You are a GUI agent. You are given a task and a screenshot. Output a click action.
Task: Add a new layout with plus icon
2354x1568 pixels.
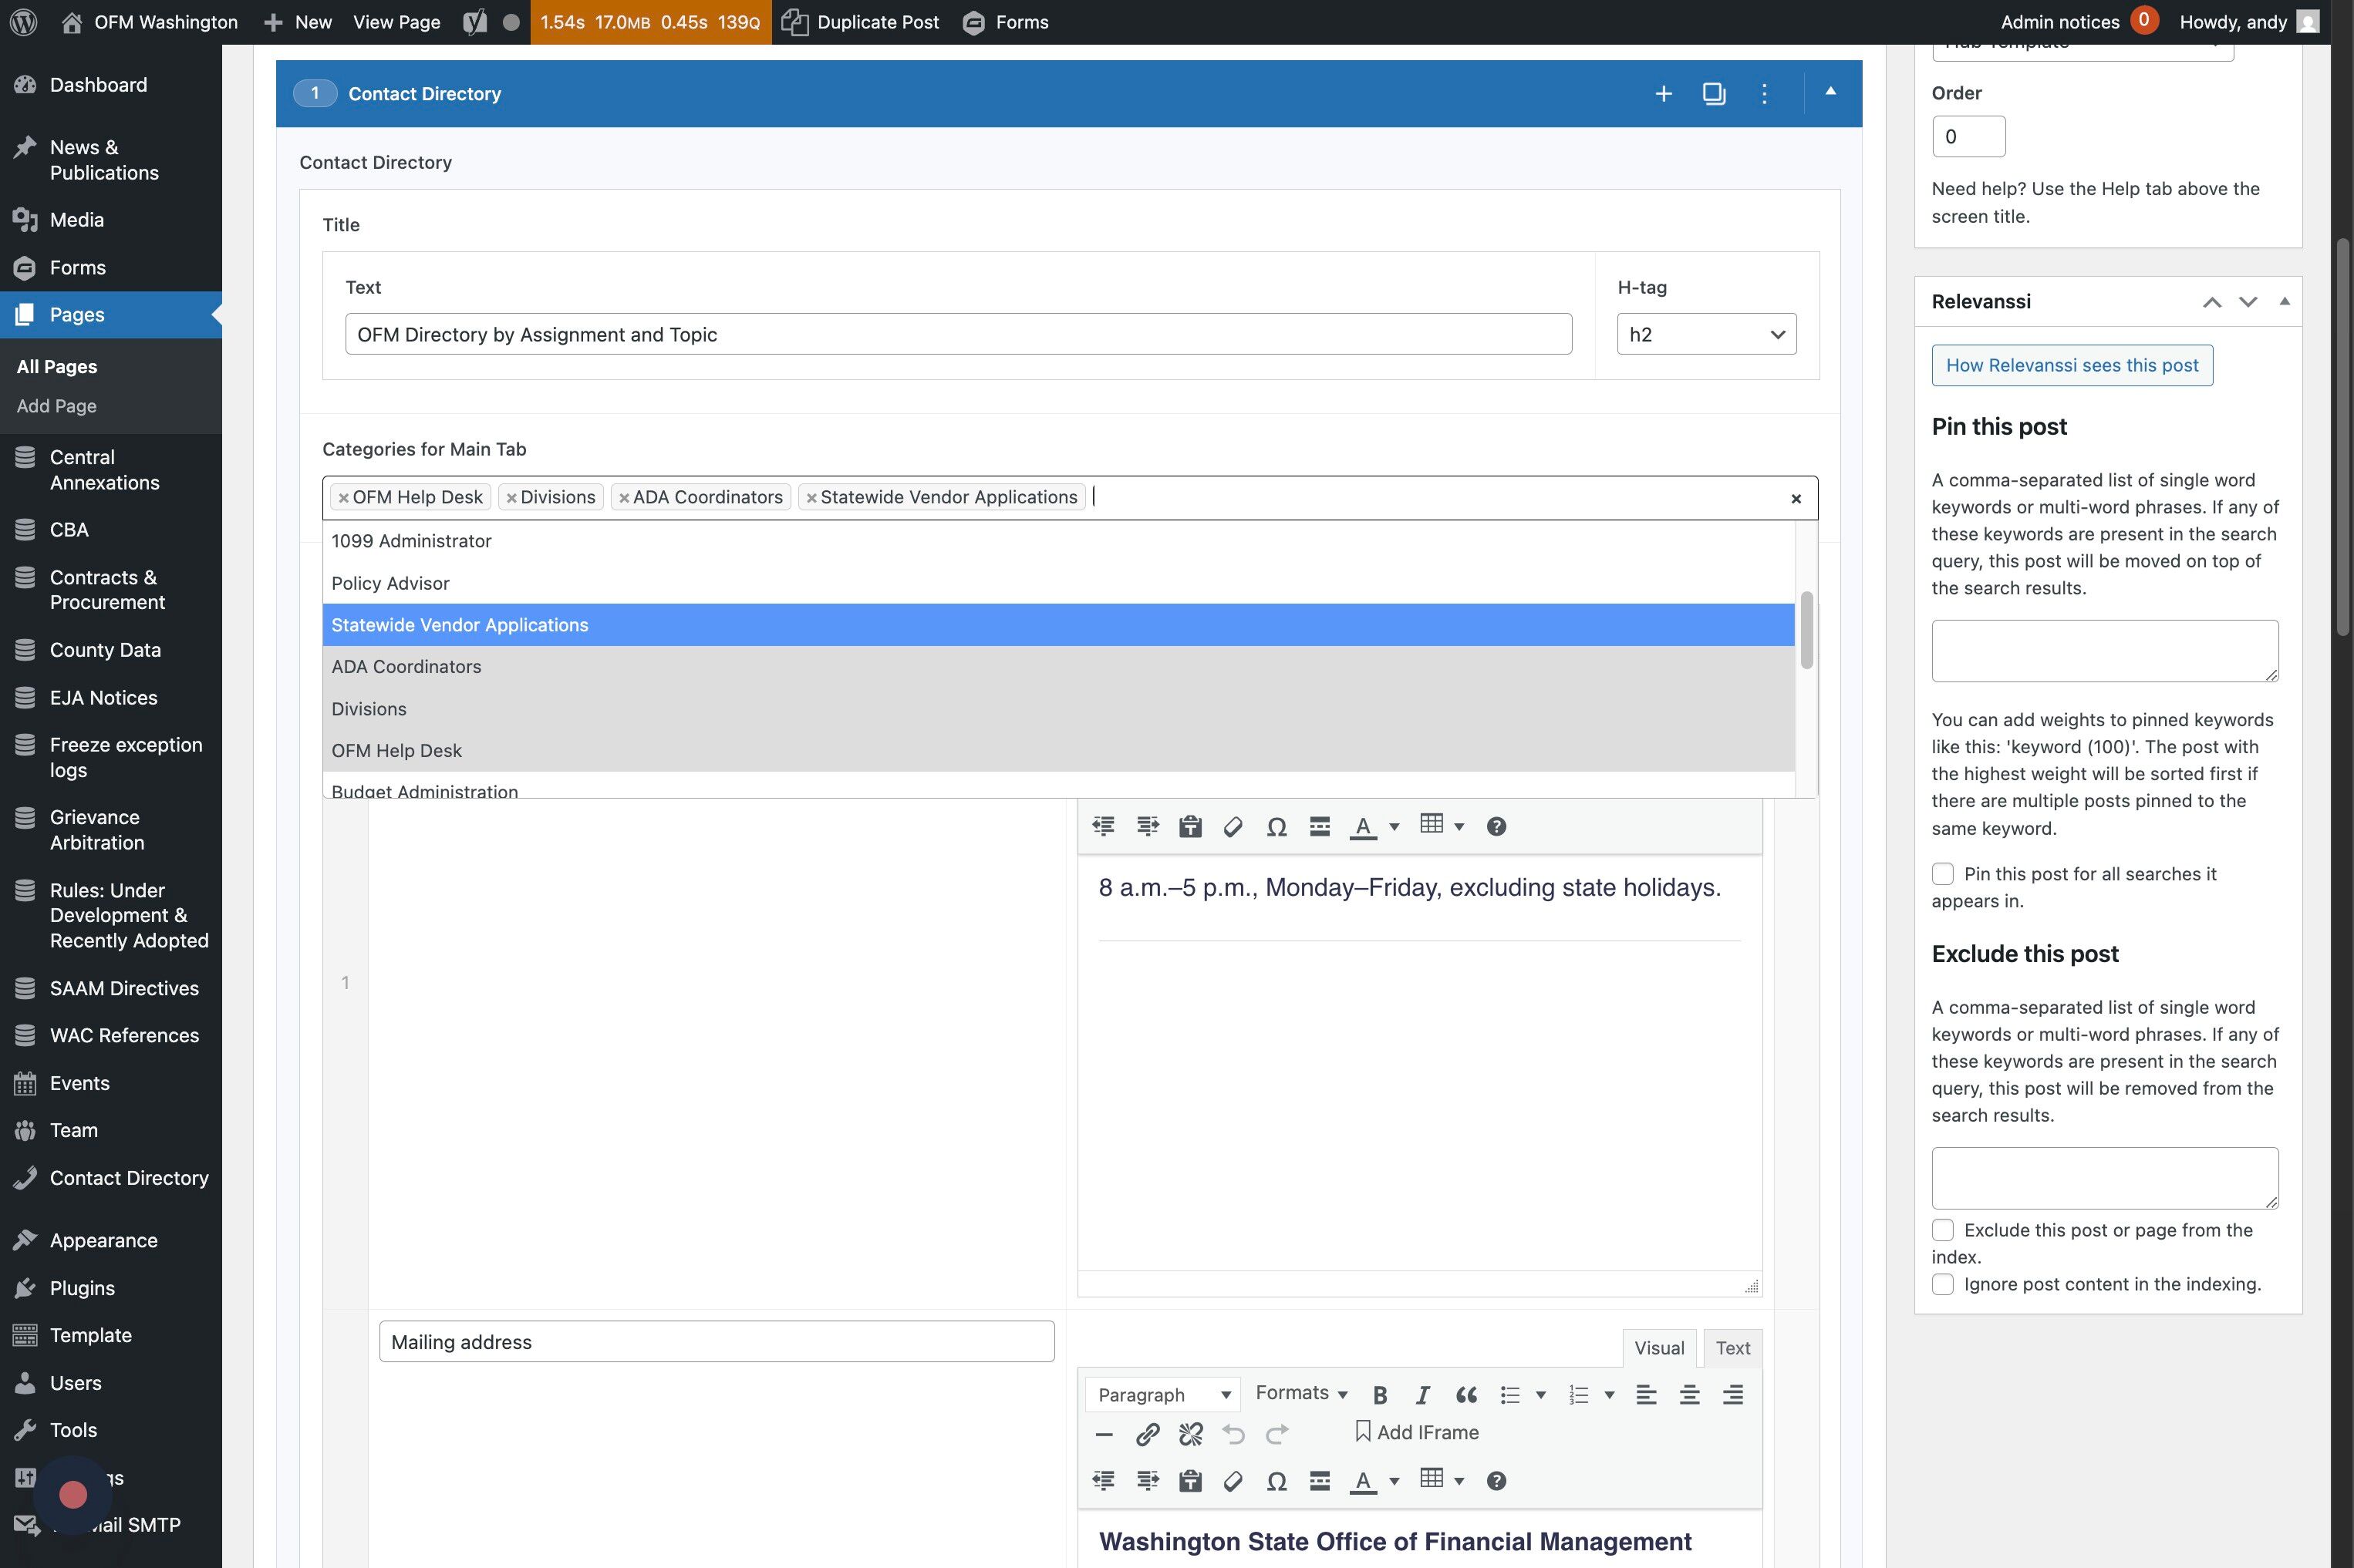1663,94
